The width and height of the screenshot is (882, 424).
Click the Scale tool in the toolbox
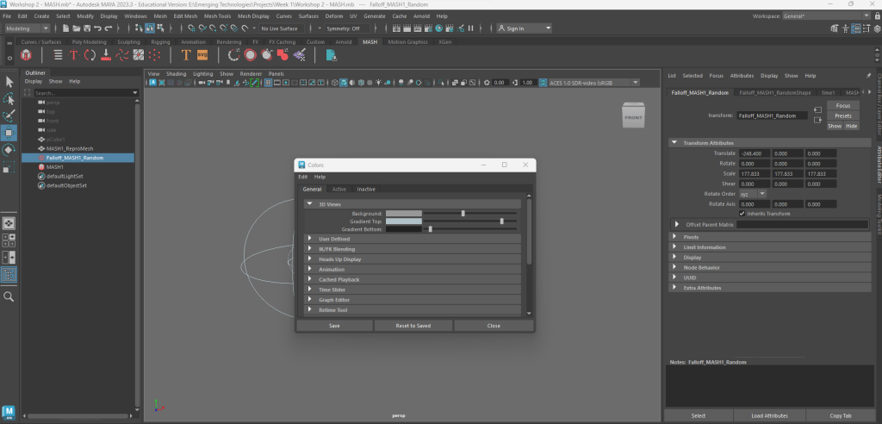[9, 167]
